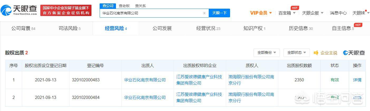Open the 天眼妹 dropdown menu
Viewport: 370px width, 111px height.
tap(361, 13)
